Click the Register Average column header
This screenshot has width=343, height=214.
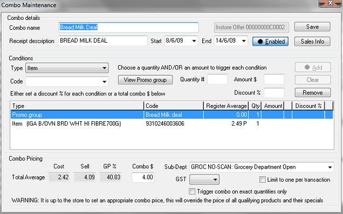(226, 106)
